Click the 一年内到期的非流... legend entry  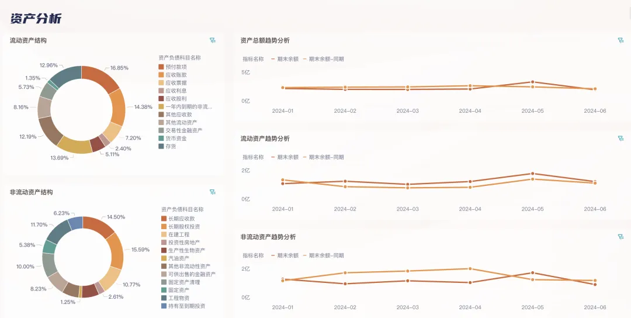[188, 106]
